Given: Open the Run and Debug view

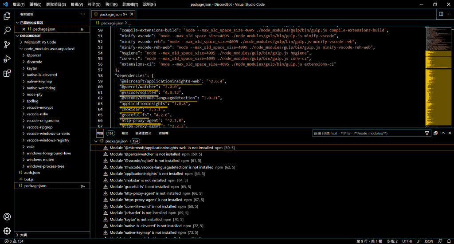Looking at the screenshot, I should tap(7, 59).
